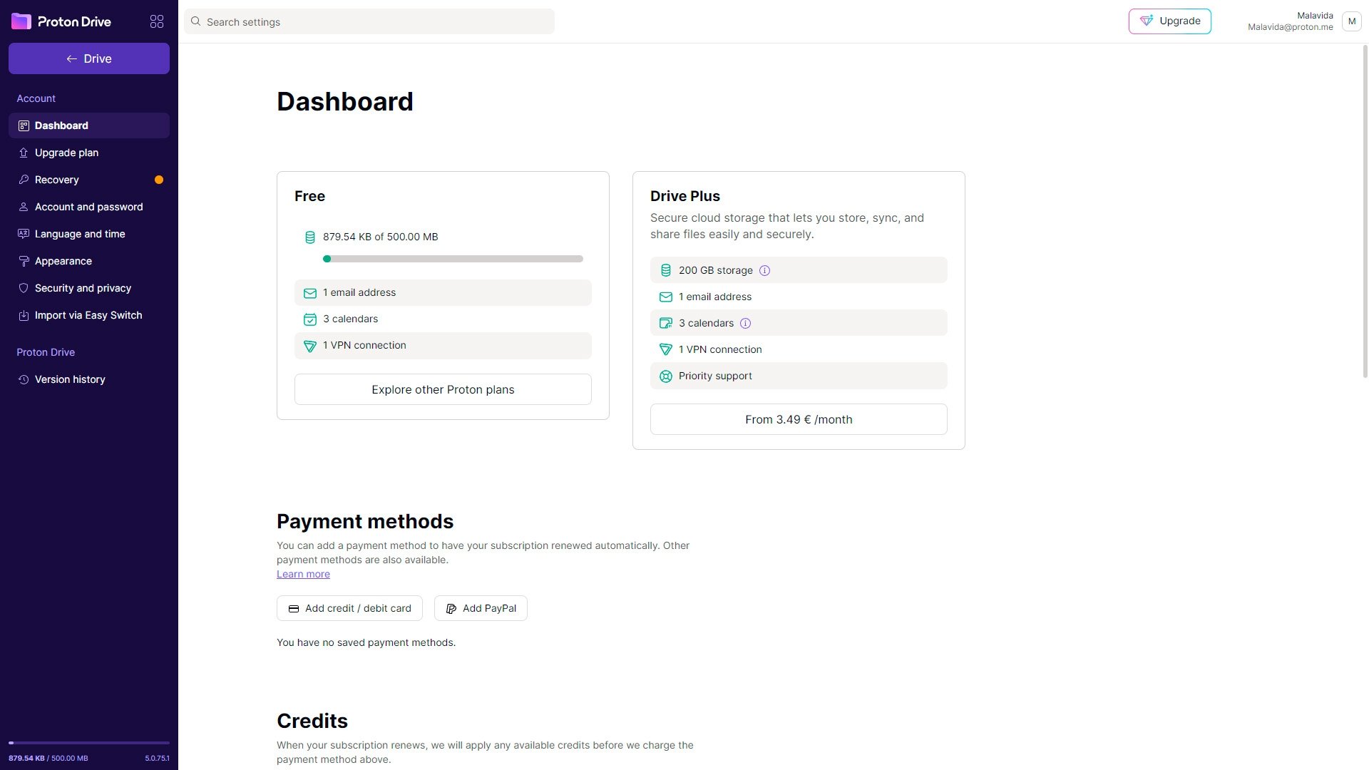This screenshot has width=1369, height=770.
Task: Focus the Search settings field
Action: click(369, 21)
